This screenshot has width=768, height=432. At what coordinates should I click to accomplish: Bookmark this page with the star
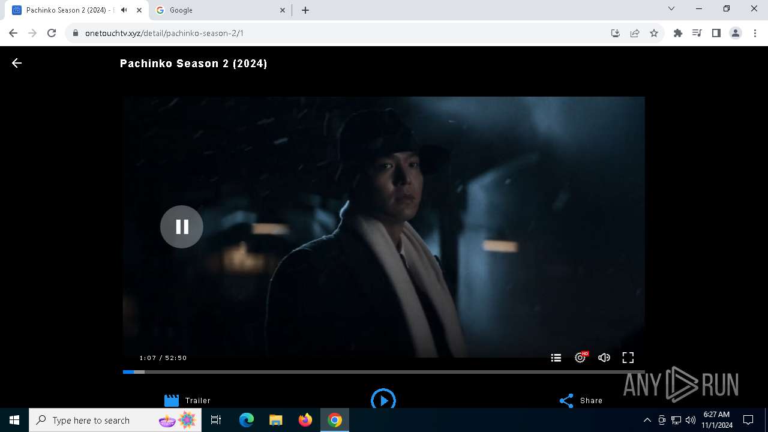654,33
